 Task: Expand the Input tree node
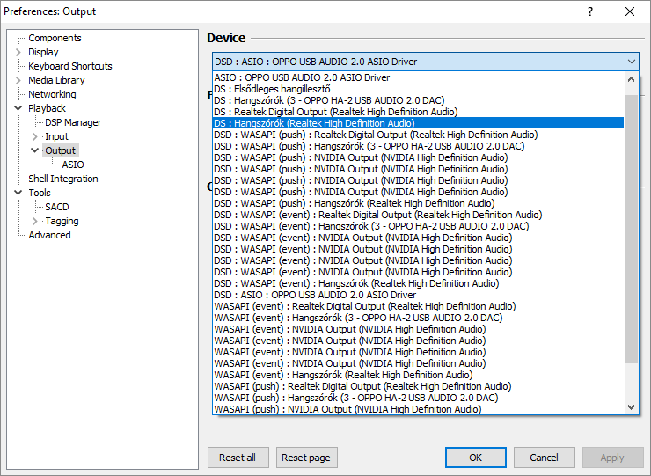point(35,136)
